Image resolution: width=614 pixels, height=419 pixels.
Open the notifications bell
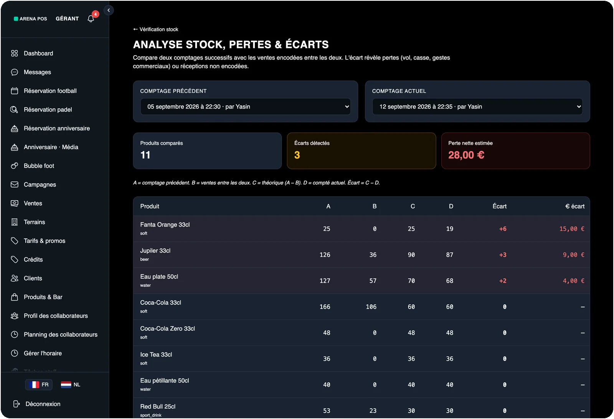(x=91, y=18)
